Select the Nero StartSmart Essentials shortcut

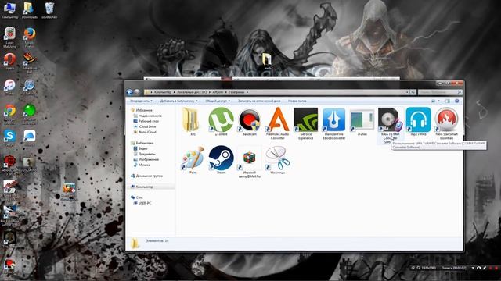446,123
